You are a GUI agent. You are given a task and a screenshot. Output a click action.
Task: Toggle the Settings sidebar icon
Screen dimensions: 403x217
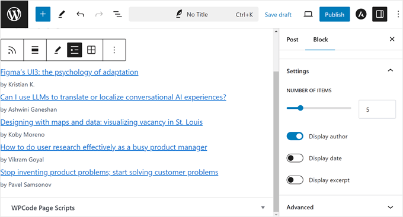(x=380, y=14)
